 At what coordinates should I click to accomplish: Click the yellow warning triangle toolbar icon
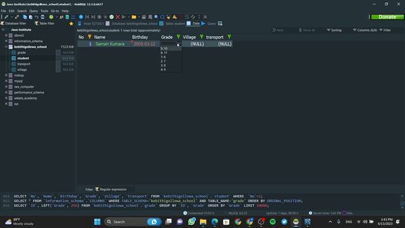[175, 17]
